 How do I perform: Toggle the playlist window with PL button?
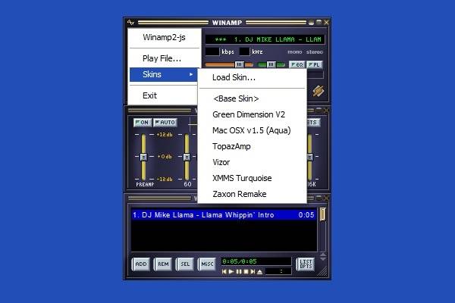point(314,64)
